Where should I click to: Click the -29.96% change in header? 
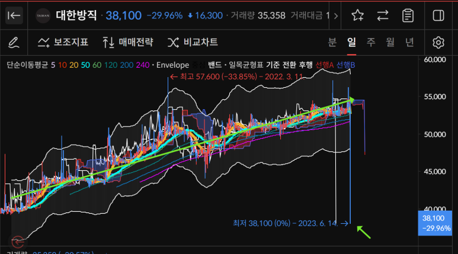(165, 15)
